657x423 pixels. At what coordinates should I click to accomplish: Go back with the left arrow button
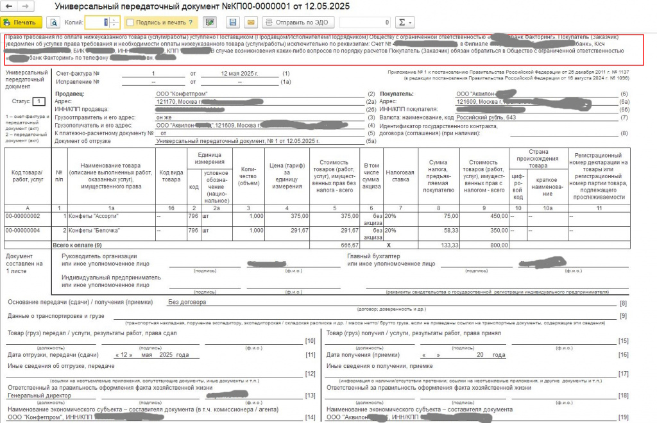(x=9, y=6)
